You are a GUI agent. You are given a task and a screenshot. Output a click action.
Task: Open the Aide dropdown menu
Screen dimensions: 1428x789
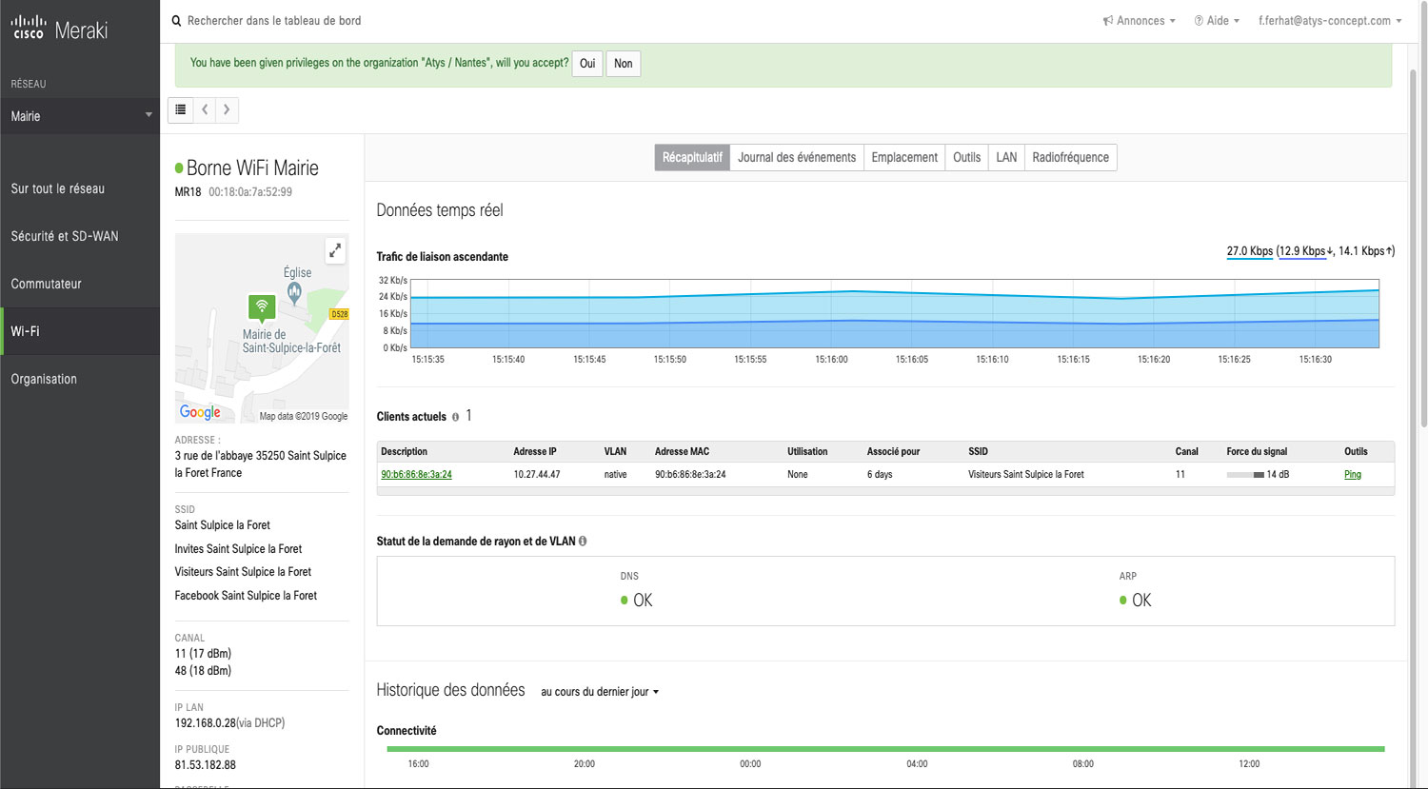[x=1218, y=21]
